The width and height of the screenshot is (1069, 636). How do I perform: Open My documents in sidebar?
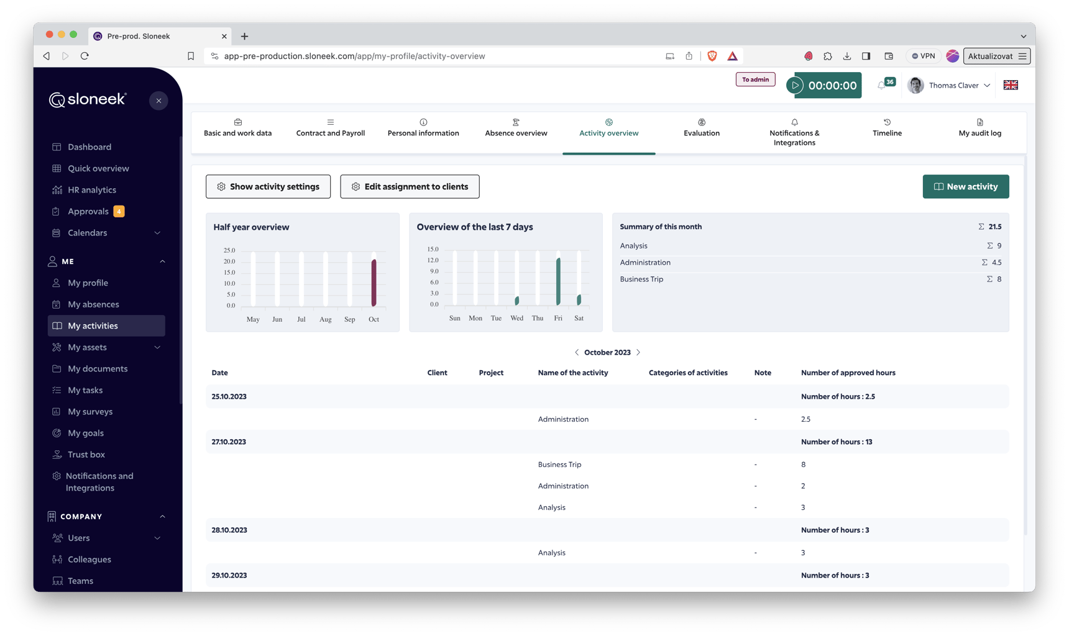[98, 368]
